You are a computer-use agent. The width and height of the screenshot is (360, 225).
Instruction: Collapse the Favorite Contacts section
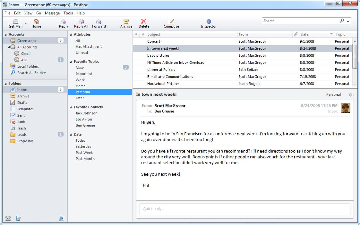click(x=71, y=107)
